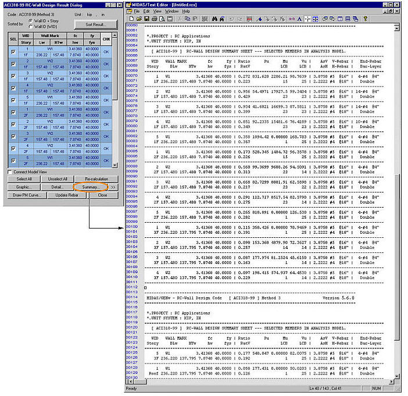
Task: Enable the Connect Model View checkbox
Action: coord(10,172)
